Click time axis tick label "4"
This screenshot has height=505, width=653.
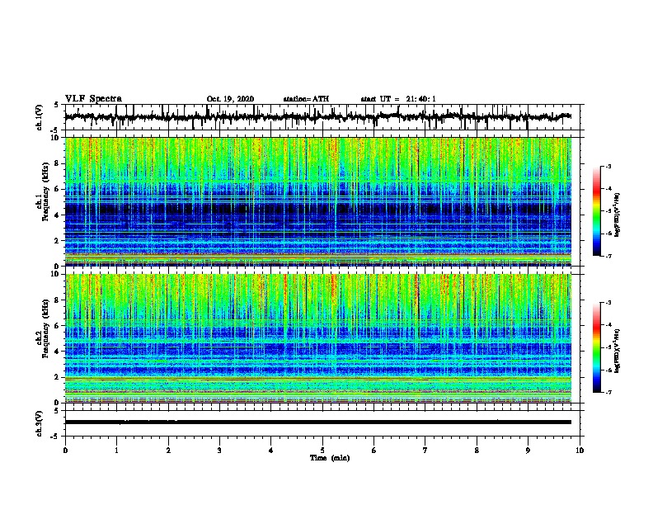[x=271, y=451]
